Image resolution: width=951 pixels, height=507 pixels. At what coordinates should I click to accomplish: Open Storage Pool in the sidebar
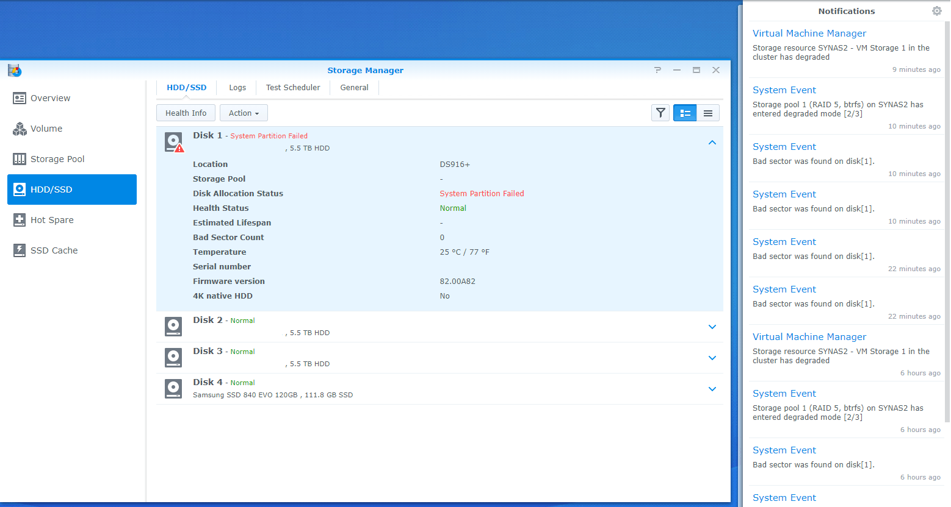(x=72, y=159)
